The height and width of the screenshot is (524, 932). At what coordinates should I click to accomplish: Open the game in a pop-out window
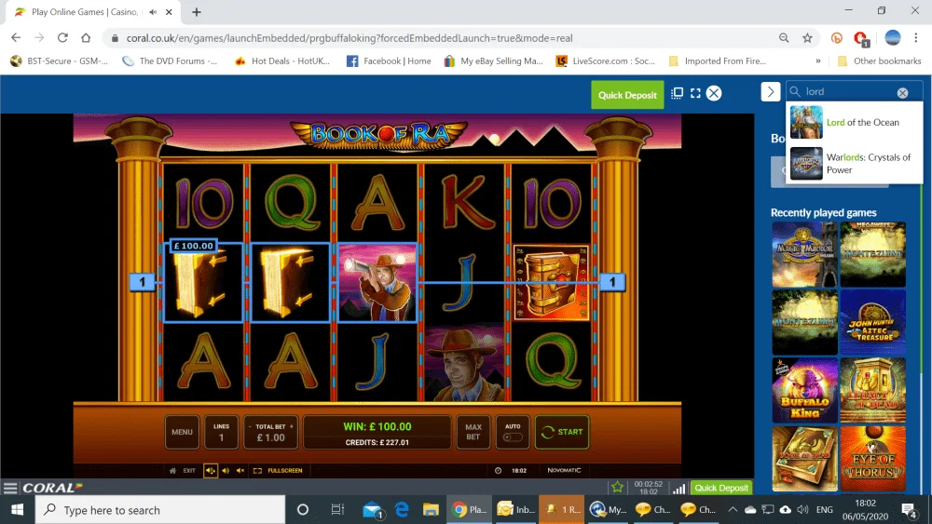click(677, 93)
